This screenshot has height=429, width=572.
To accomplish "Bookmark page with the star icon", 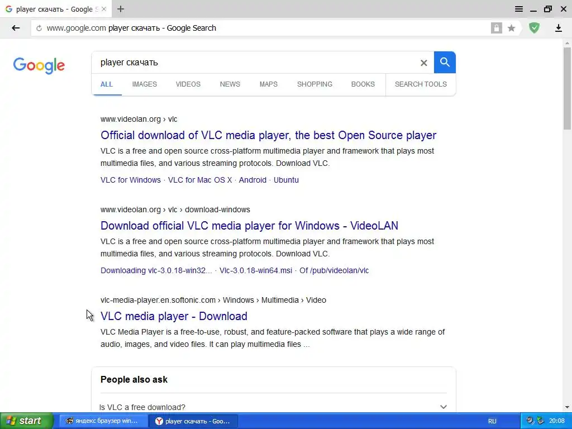I will (512, 28).
